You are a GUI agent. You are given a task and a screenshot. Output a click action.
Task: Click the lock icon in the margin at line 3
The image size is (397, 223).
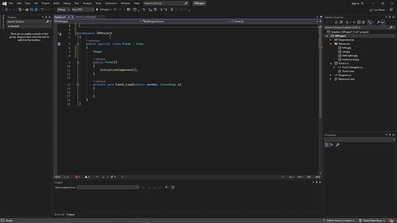click(60, 33)
